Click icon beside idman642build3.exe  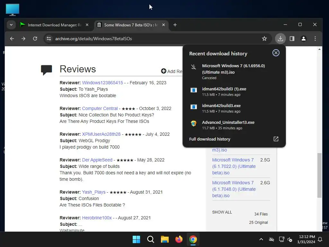193,107
